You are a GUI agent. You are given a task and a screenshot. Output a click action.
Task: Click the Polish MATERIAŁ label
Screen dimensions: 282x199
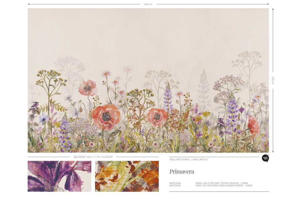click(x=175, y=183)
